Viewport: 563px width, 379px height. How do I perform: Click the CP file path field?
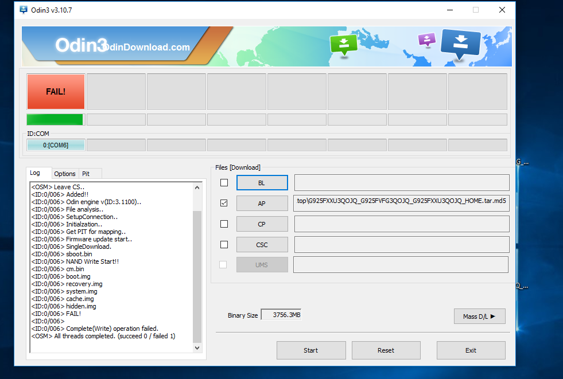point(402,224)
